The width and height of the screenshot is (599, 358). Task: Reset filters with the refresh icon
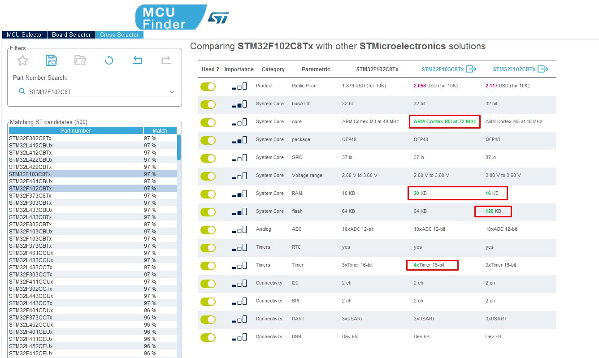[x=109, y=60]
